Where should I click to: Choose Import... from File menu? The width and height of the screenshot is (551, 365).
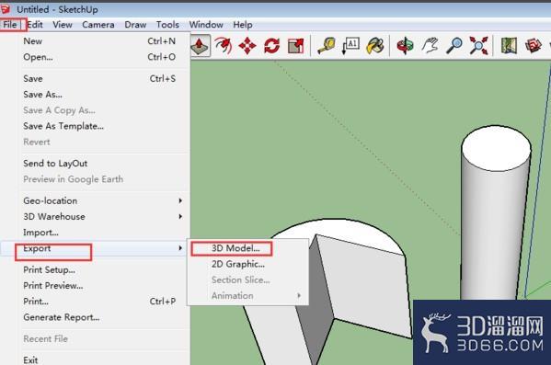click(x=95, y=233)
